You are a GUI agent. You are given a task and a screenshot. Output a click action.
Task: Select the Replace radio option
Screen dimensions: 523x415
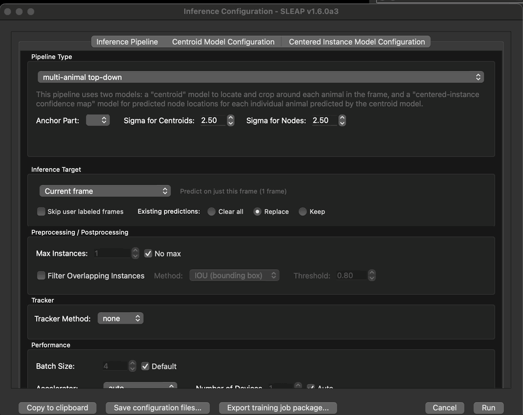click(257, 212)
